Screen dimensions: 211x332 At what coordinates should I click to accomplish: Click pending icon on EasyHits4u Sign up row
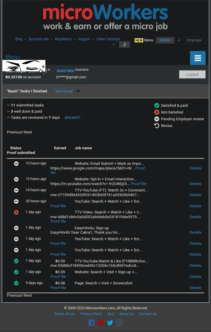click(x=16, y=228)
